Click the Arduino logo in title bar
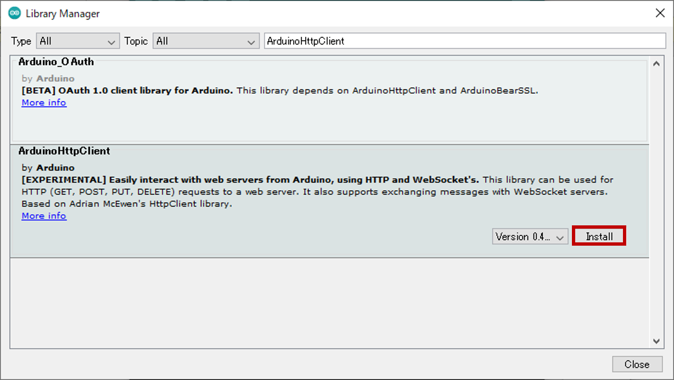Image resolution: width=674 pixels, height=380 pixels. point(15,14)
